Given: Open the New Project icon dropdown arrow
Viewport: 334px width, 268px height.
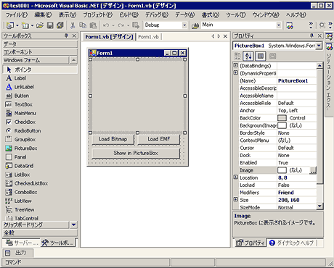Looking at the screenshot, I should [17, 25].
